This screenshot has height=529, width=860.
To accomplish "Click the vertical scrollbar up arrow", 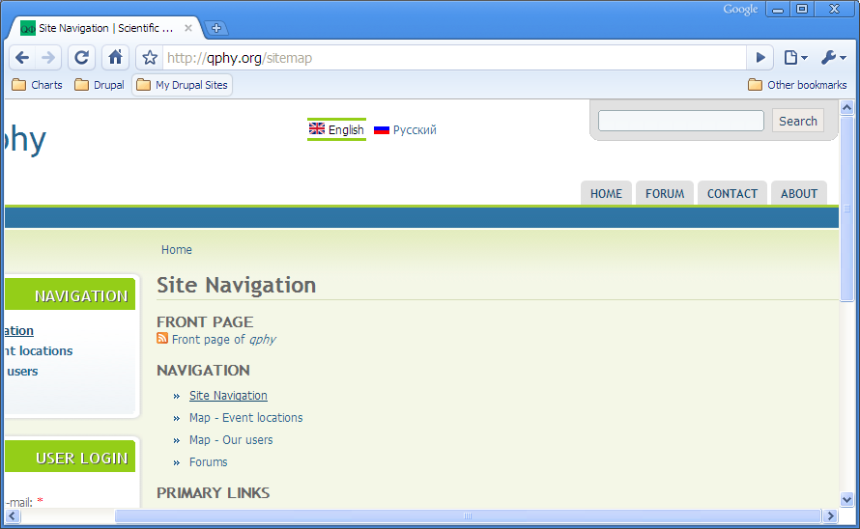I will click(x=846, y=107).
